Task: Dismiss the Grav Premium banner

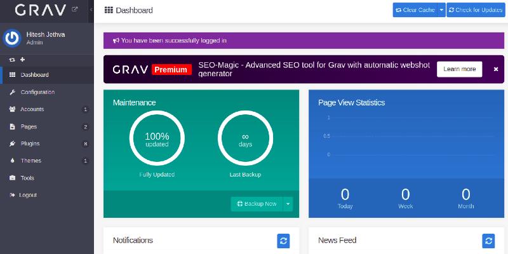Action: tap(496, 69)
